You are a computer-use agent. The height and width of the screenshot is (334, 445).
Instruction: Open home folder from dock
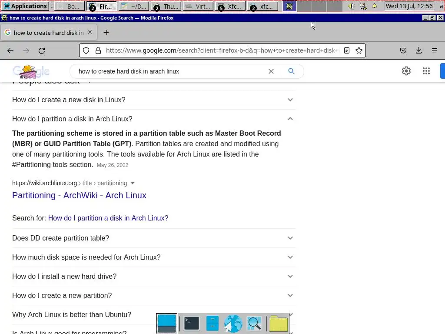(279, 324)
